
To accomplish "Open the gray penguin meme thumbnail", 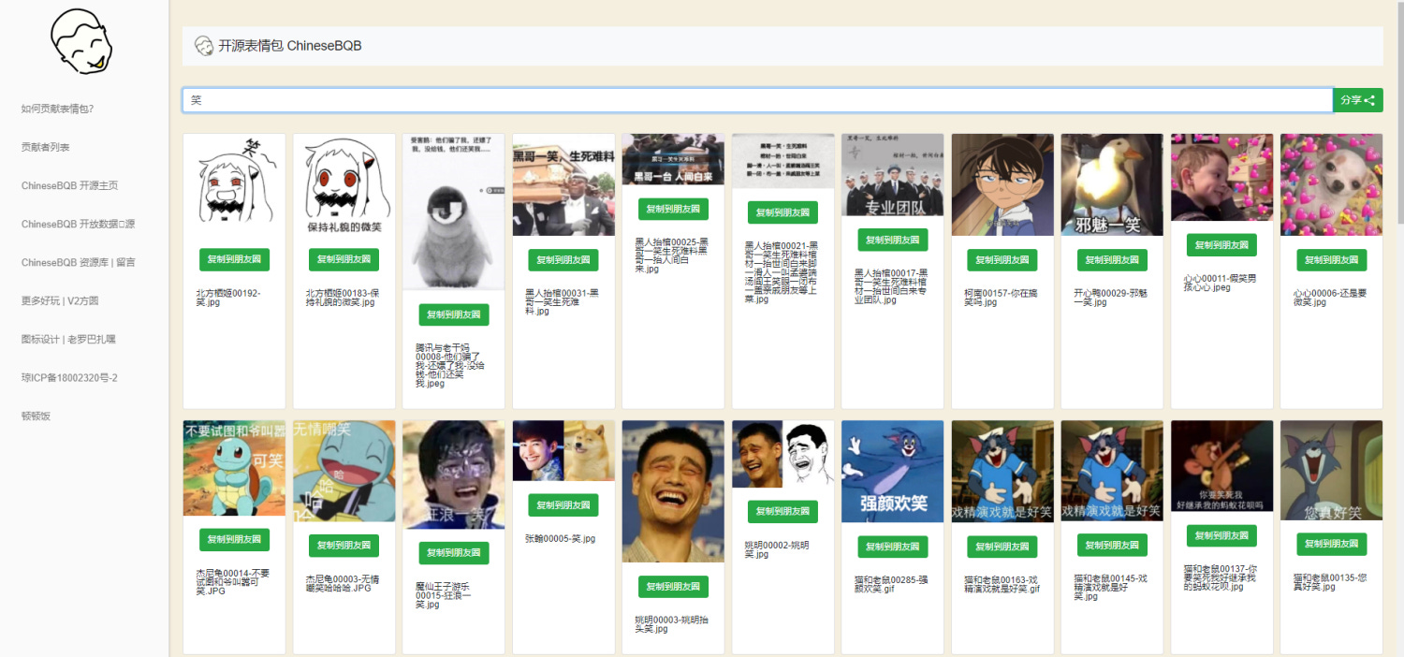I will 453,212.
